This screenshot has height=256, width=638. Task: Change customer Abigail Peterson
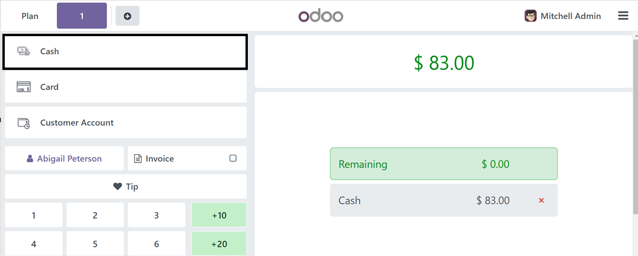64,158
